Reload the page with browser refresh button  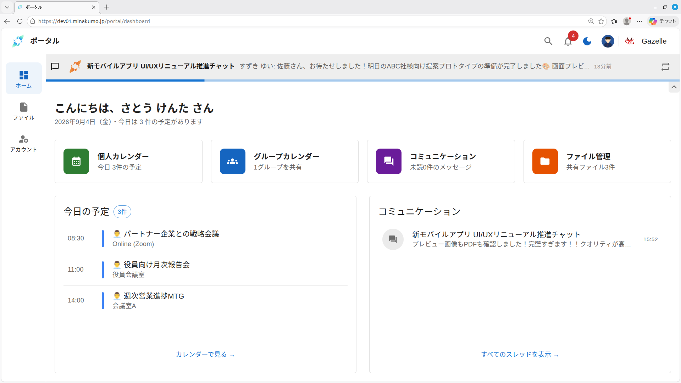(x=20, y=21)
